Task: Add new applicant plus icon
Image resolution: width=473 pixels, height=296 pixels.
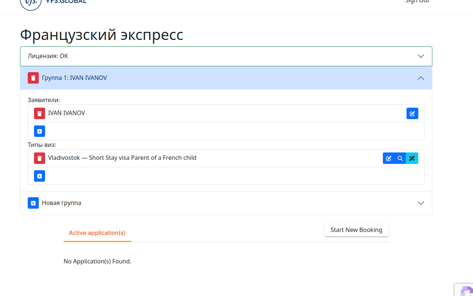Action: point(40,131)
